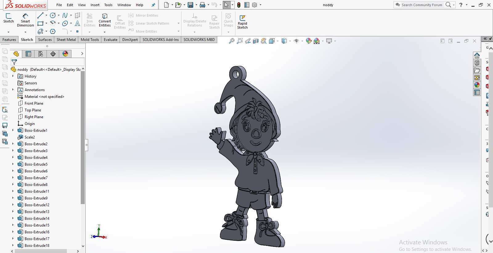This screenshot has width=493, height=253.
Task: Click the Search Community Forum field
Action: click(x=422, y=5)
